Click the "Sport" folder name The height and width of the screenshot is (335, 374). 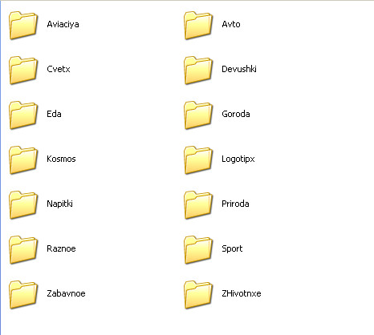(x=232, y=249)
